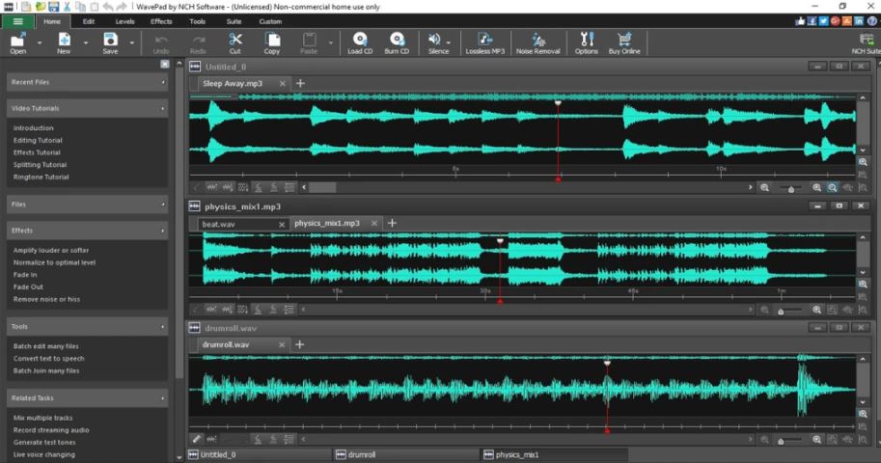Click Normalize to optimal level
This screenshot has width=881, height=463.
point(54,262)
